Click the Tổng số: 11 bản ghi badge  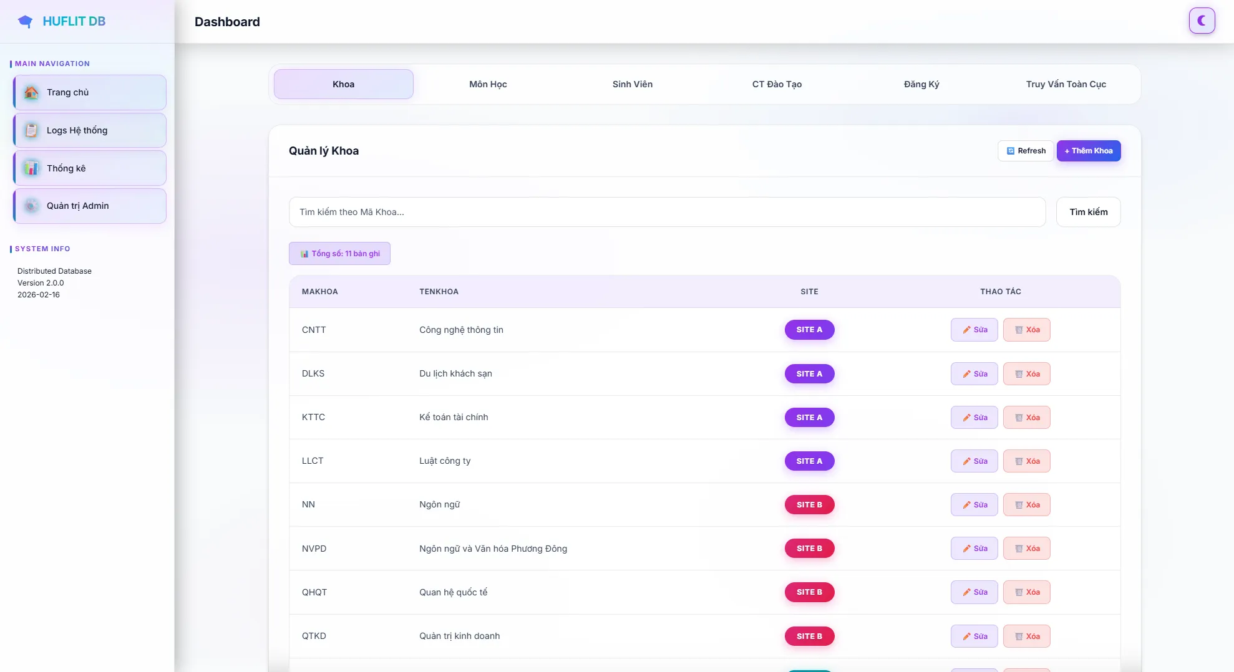(339, 253)
